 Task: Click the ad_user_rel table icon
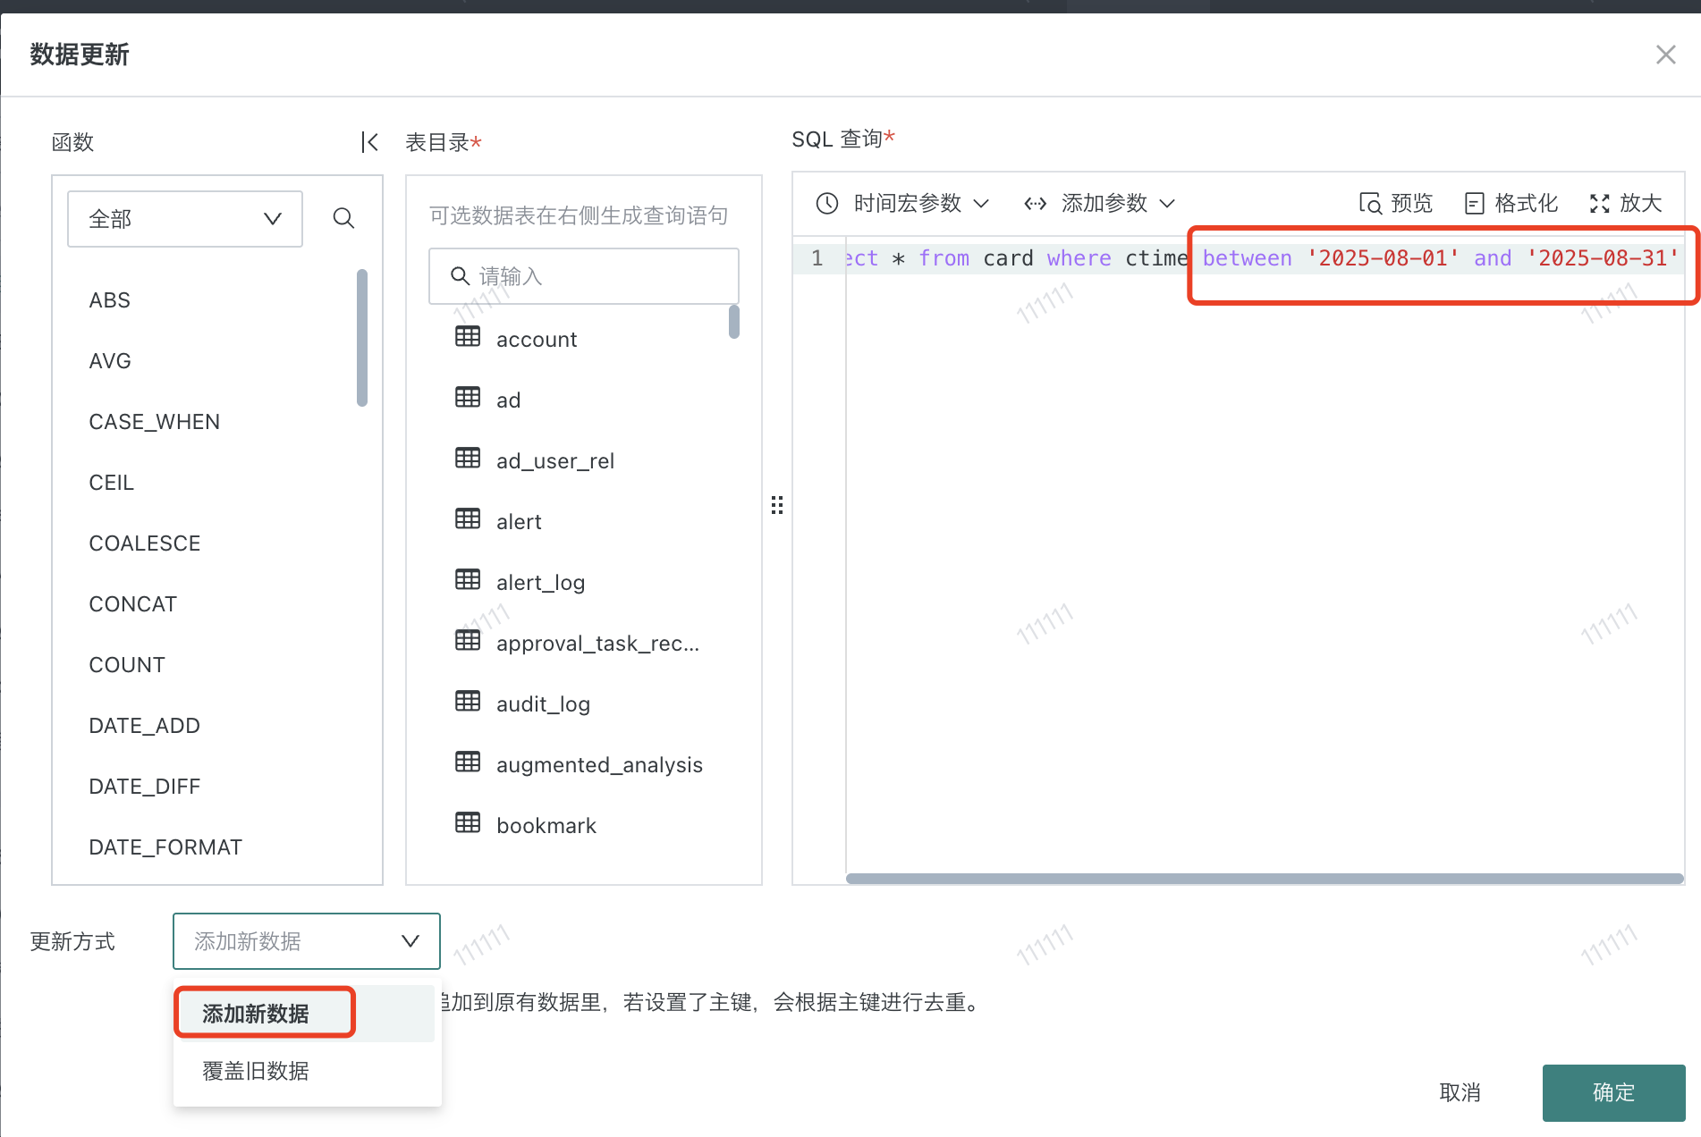click(468, 459)
